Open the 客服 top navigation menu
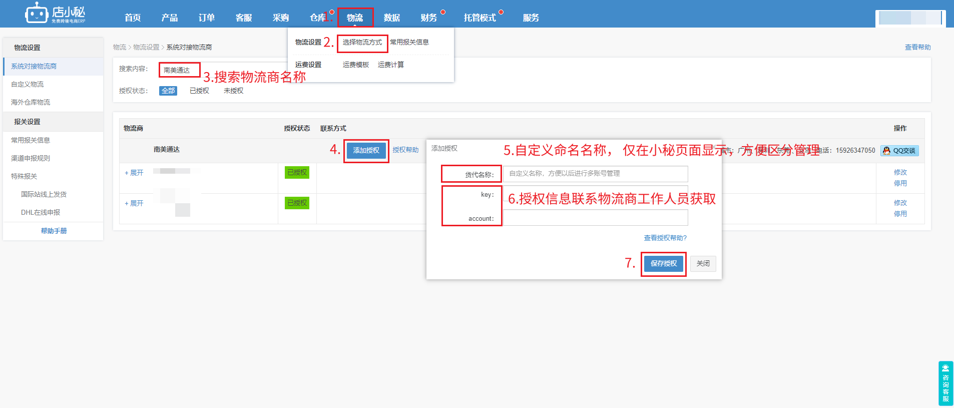Screen dimensions: 954x408 click(244, 18)
